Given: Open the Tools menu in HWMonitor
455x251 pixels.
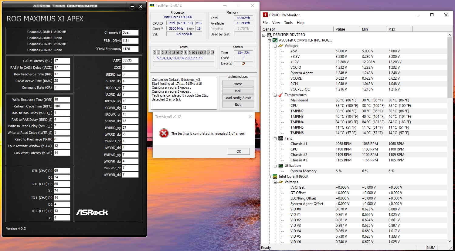Looking at the screenshot, I should click(x=288, y=23).
